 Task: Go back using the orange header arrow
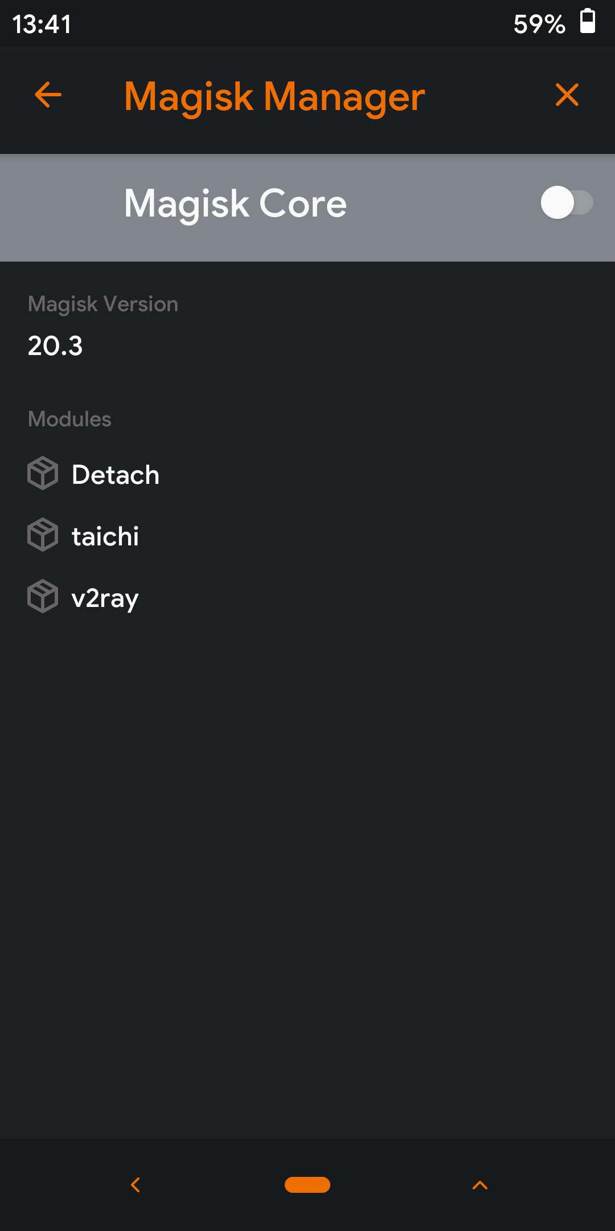coord(48,95)
